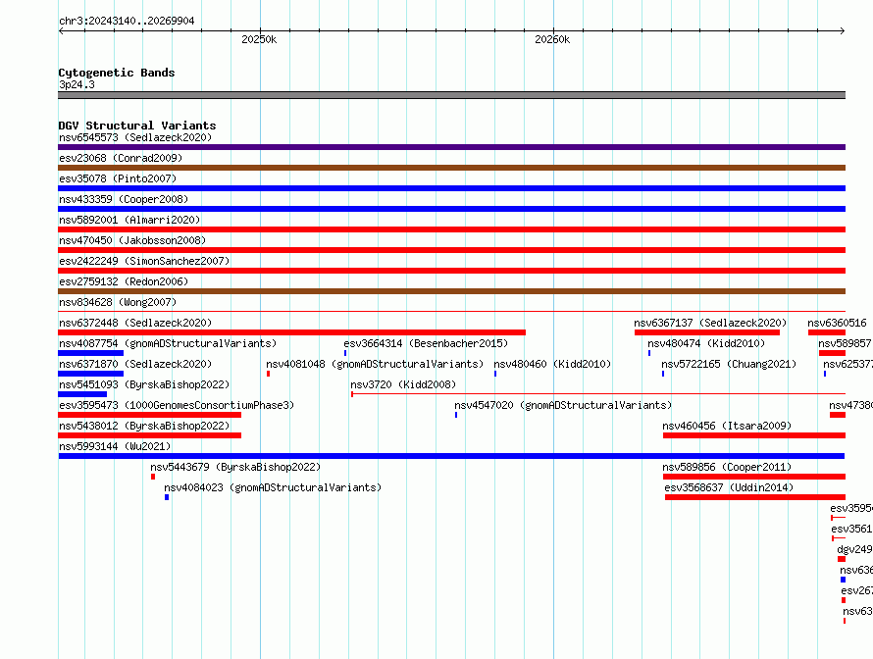873x659 pixels.
Task: Click the nsv6371870 (Sedlazeck2020) blue bar
Action: (x=91, y=374)
